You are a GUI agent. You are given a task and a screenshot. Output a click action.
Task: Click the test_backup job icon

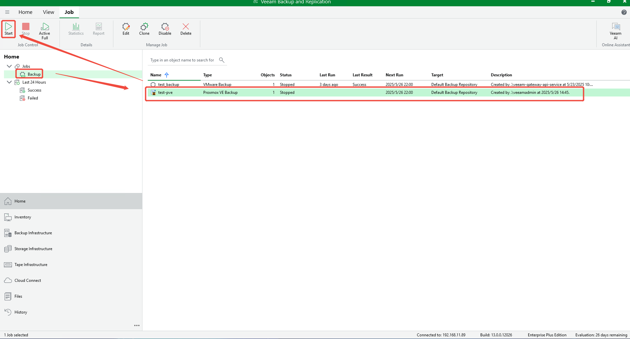pos(153,85)
